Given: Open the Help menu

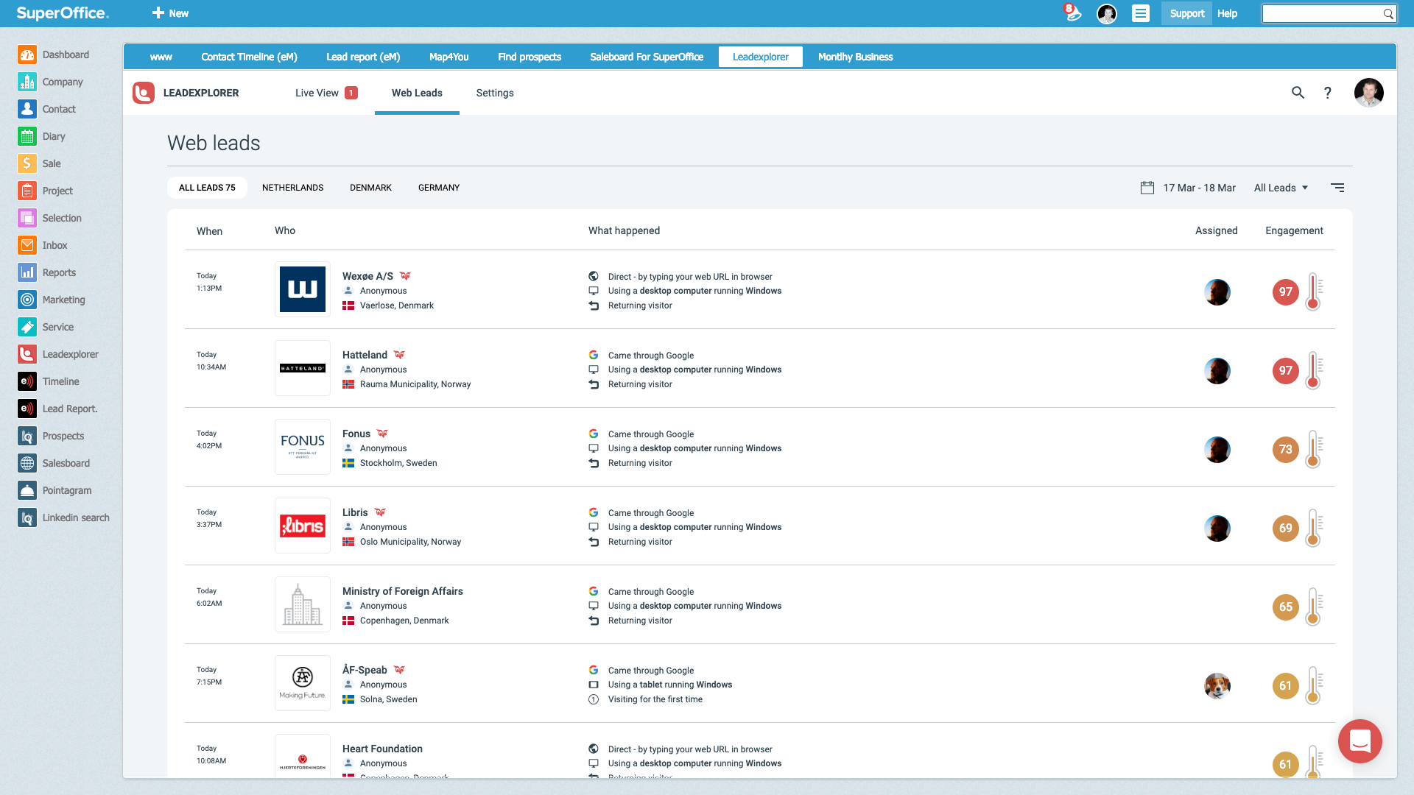Looking at the screenshot, I should (x=1227, y=13).
